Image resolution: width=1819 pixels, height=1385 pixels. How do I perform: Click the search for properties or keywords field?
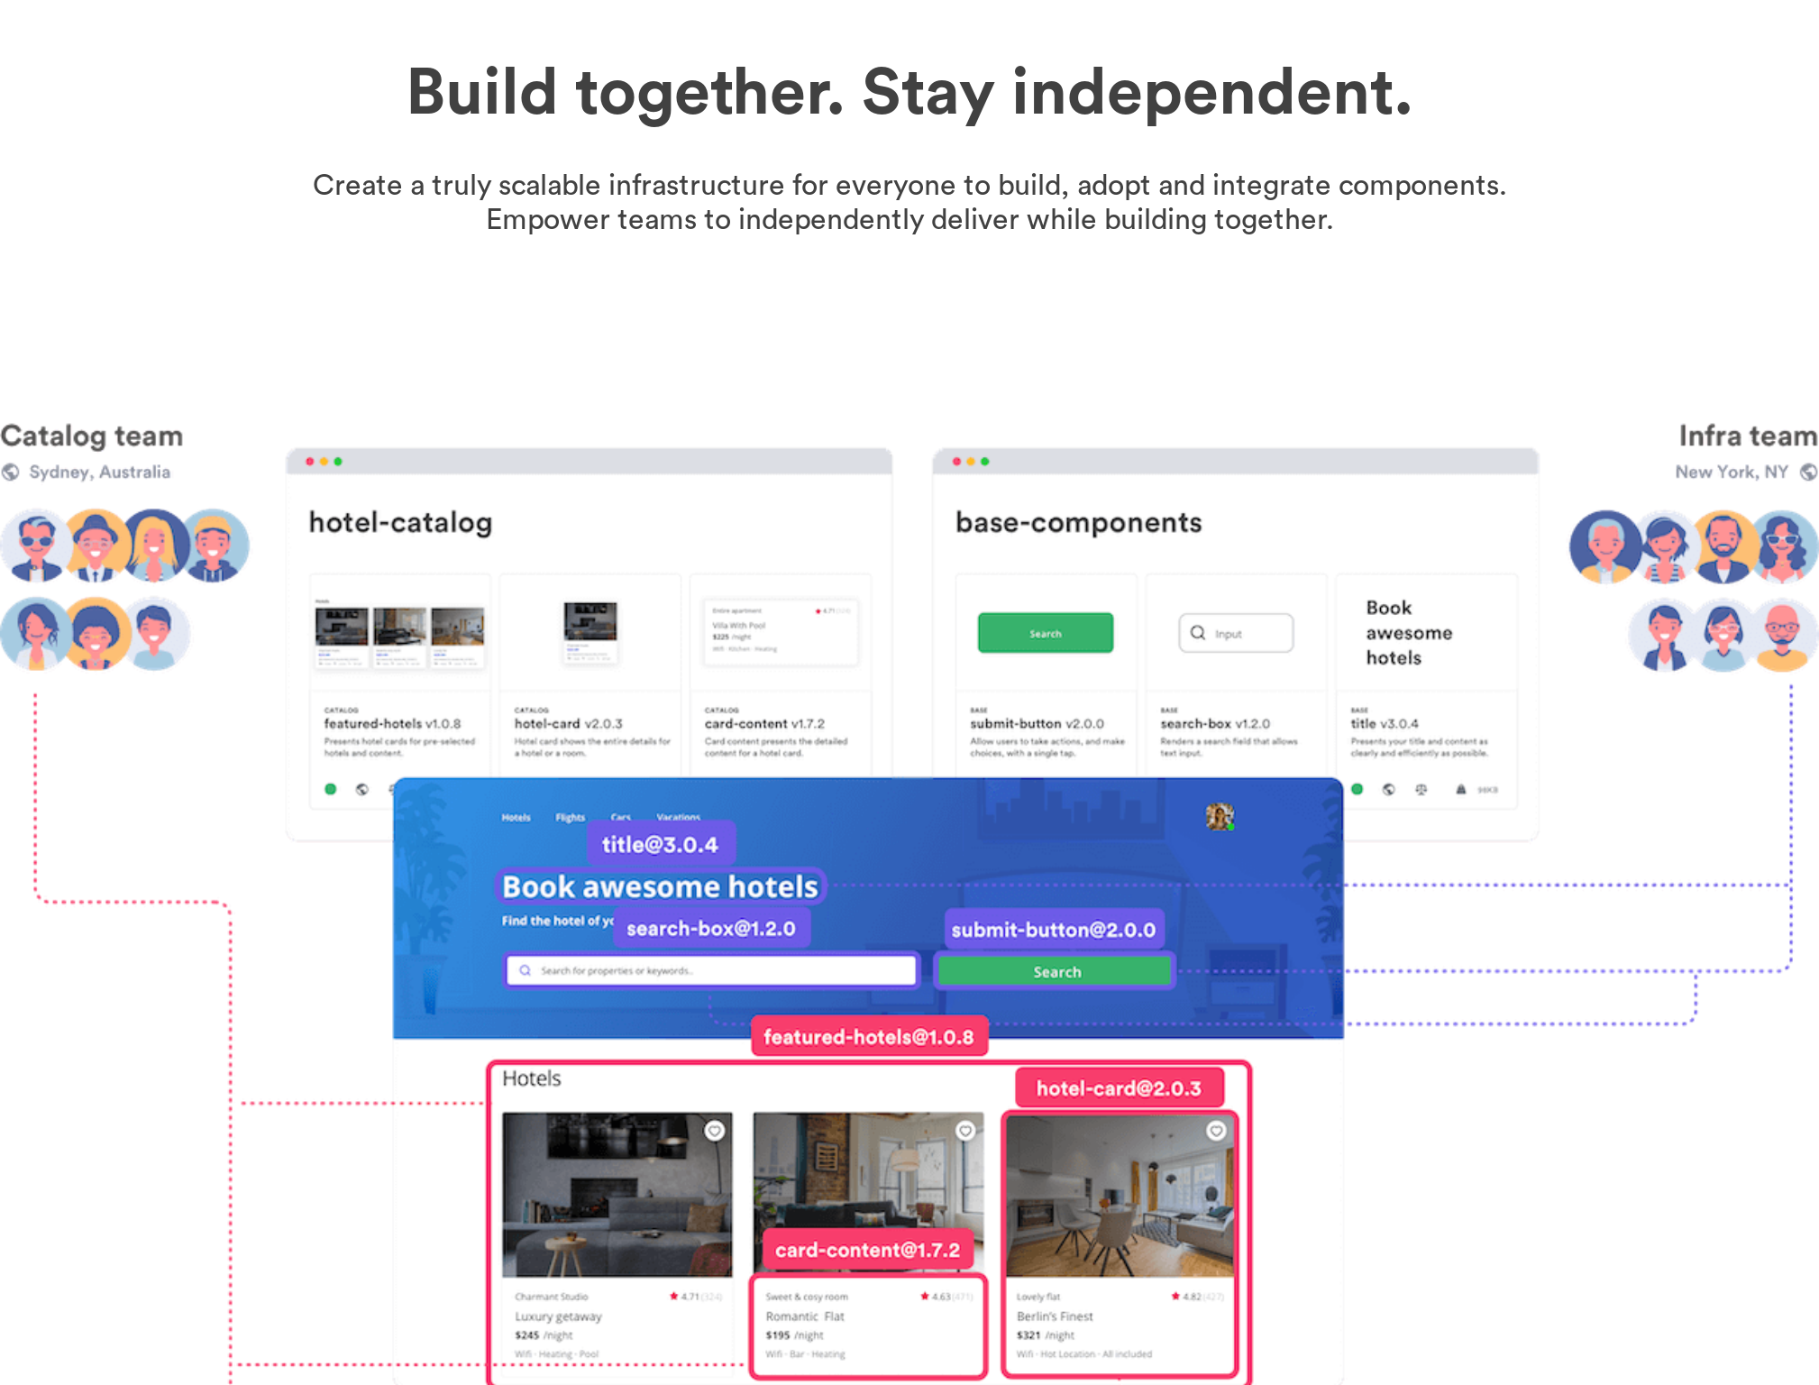[711, 971]
